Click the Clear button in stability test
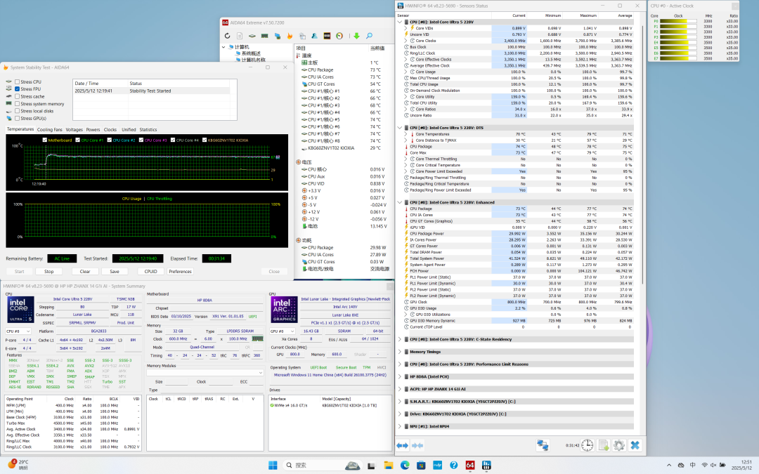This screenshot has height=474, width=759. pyautogui.click(x=85, y=271)
